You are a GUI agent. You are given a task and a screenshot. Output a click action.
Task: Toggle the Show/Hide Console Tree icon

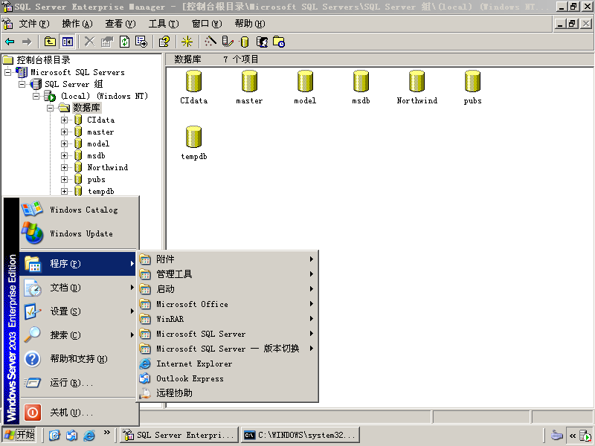68,42
